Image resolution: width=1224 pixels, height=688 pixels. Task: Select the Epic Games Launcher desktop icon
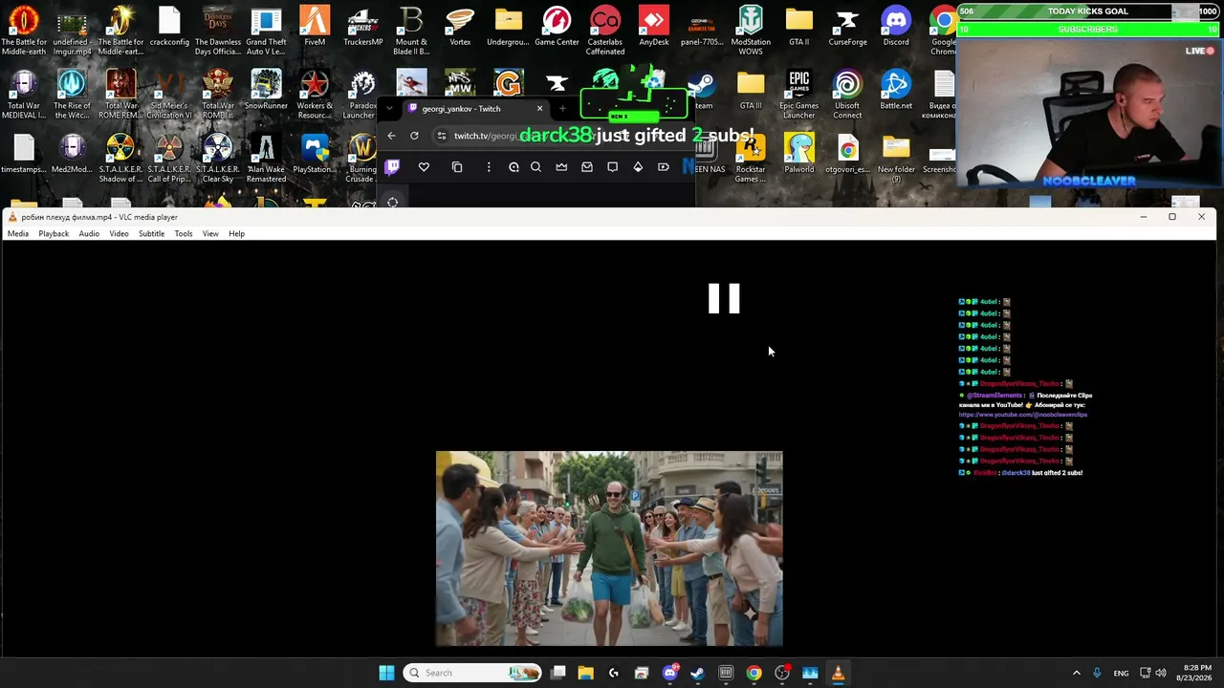798,96
